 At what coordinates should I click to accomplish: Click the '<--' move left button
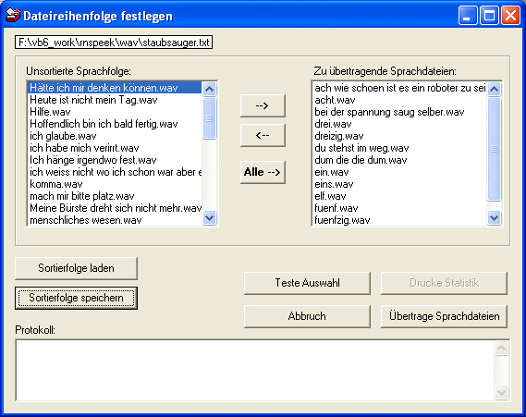pyautogui.click(x=263, y=135)
